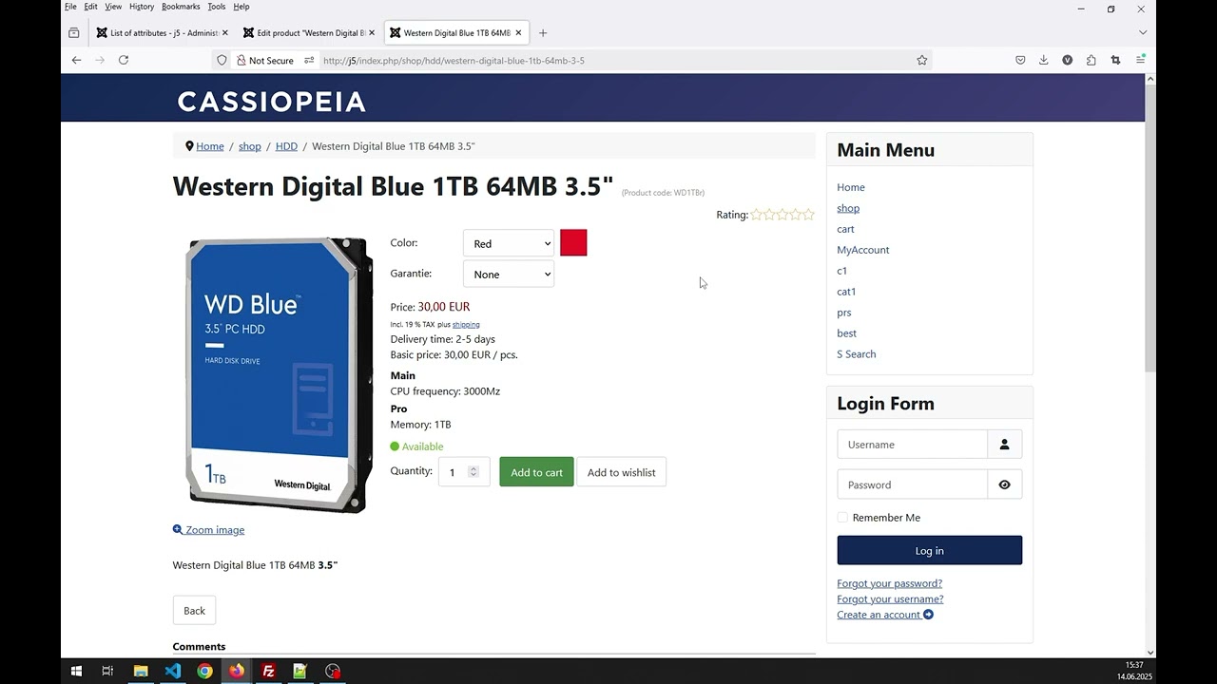Click the fifth rating star
This screenshot has height=684, width=1217.
coord(809,215)
